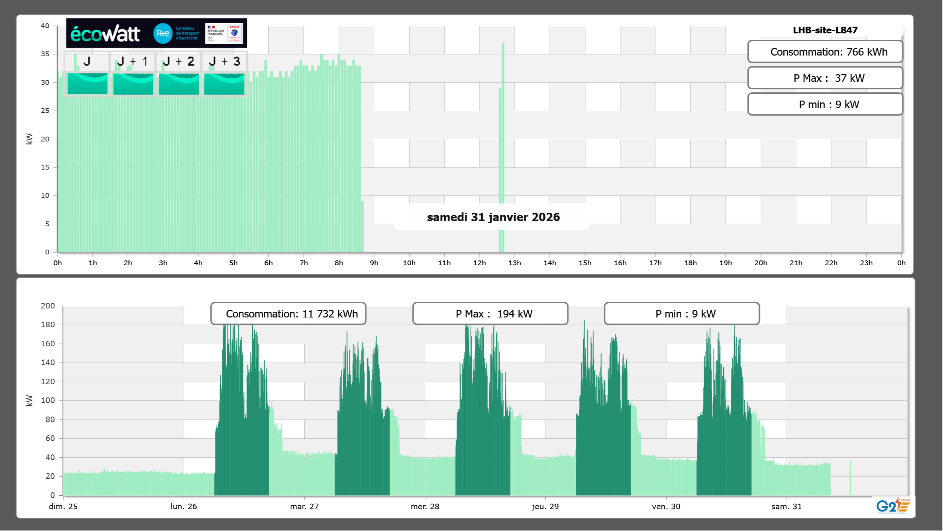This screenshot has width=943, height=531.
Task: Click the weekly Consommation 11 732 kWh box
Action: [x=288, y=314]
